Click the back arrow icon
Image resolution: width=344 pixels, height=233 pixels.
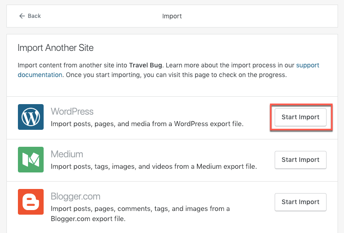pyautogui.click(x=22, y=16)
